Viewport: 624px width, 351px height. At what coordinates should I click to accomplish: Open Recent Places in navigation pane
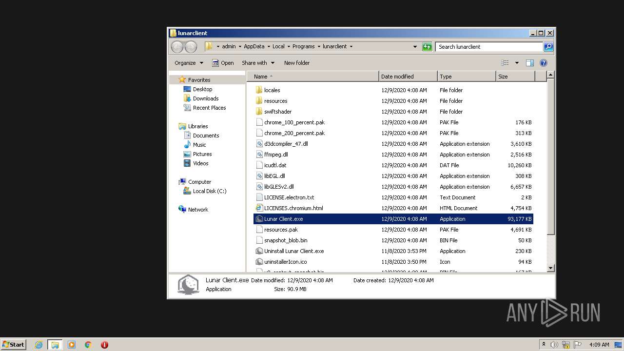[x=209, y=108]
